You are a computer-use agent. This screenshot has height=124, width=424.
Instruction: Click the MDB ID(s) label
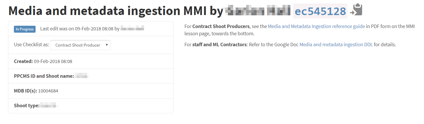25,91
